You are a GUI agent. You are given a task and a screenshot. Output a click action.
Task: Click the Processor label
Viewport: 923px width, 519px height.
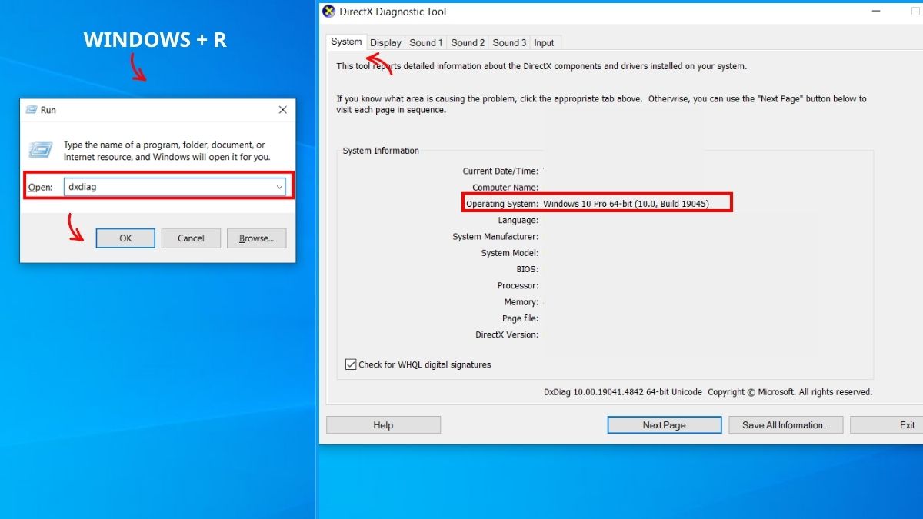click(x=518, y=286)
